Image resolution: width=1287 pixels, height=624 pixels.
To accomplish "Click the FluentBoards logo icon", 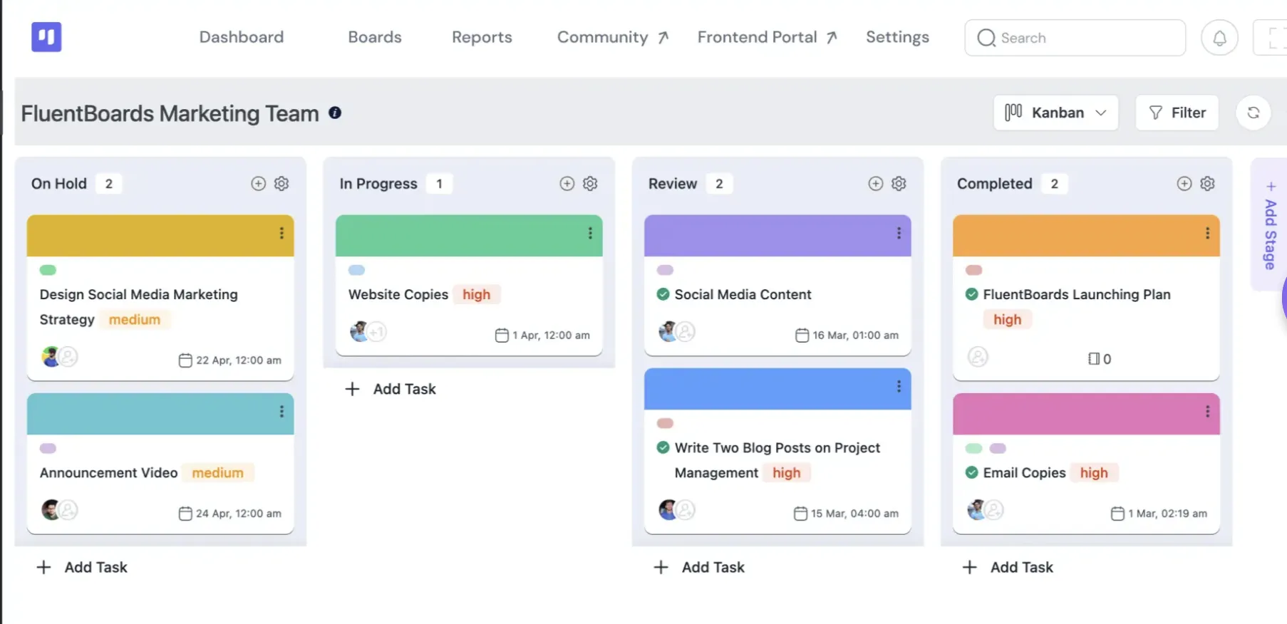I will tap(46, 37).
